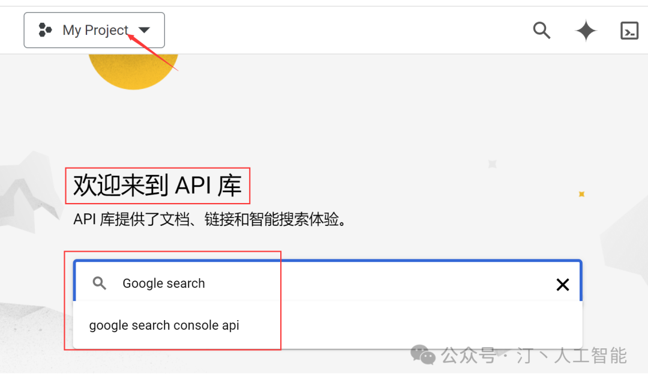Viewport: 648px width, 382px height.
Task: Click the yellow sun illustration
Action: tap(133, 71)
